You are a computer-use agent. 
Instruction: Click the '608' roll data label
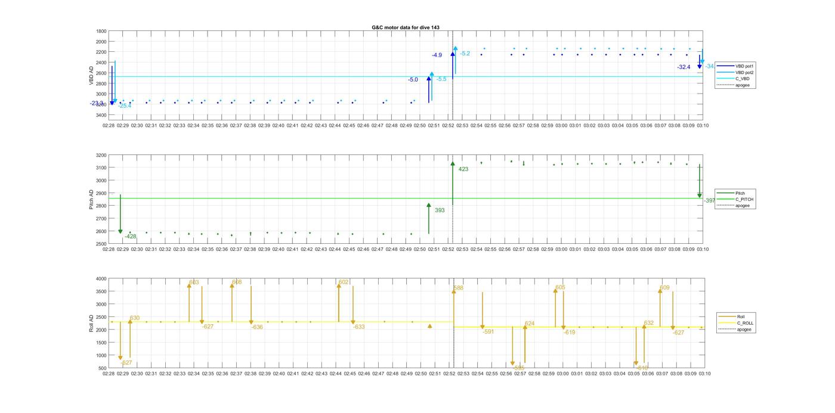click(x=237, y=282)
